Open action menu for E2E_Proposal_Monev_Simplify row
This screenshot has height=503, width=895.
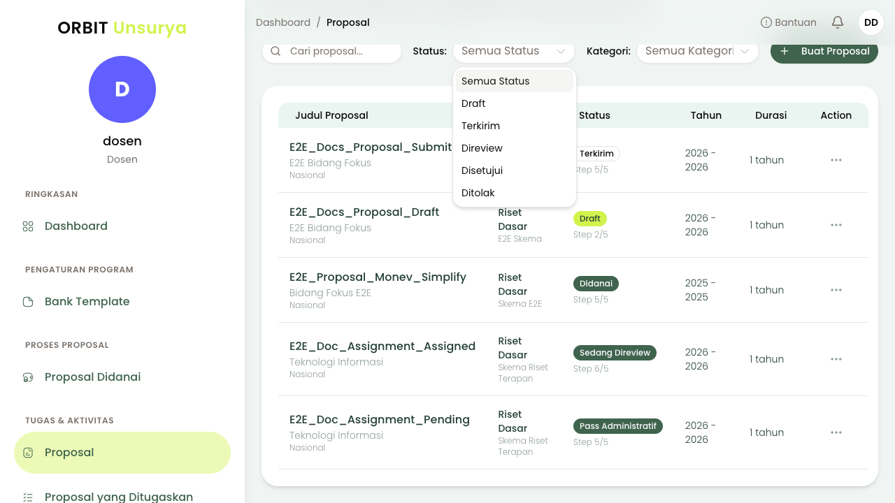point(836,290)
